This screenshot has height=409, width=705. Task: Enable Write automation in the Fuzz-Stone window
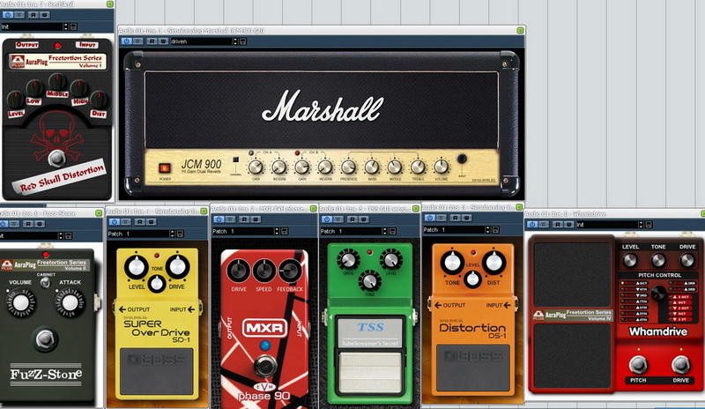[39, 224]
